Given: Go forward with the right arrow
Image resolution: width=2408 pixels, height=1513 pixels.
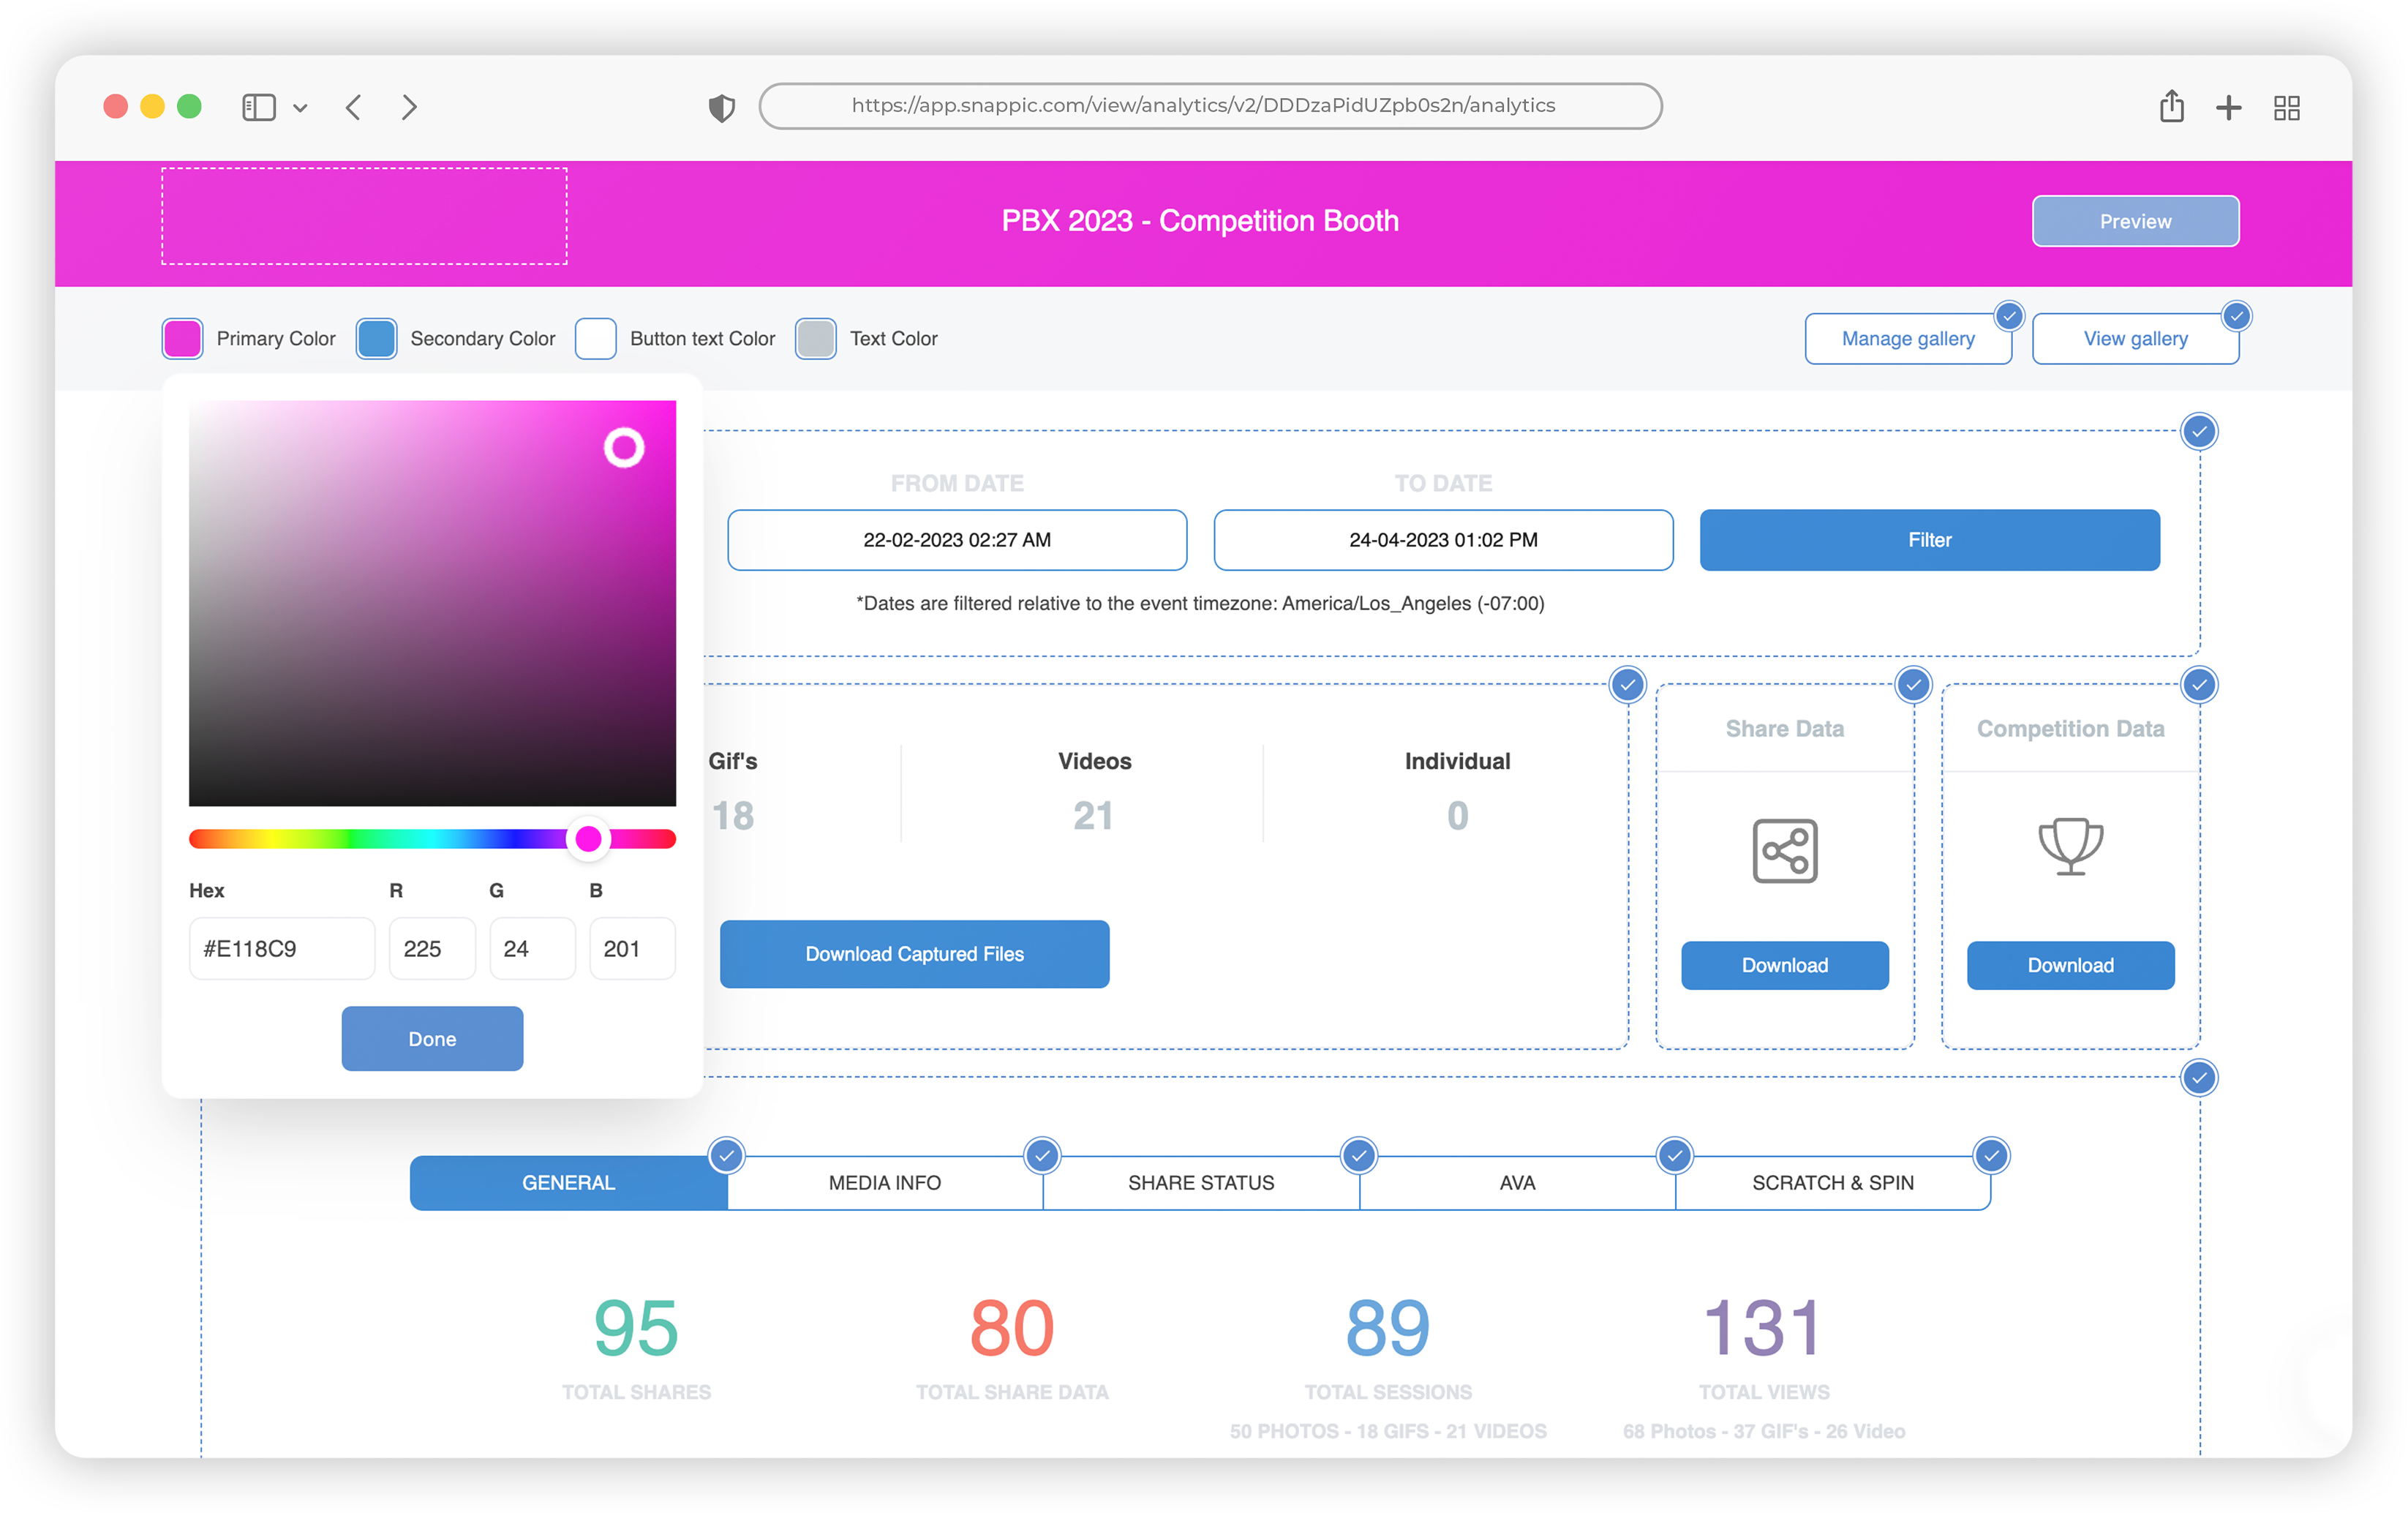Looking at the screenshot, I should 409,107.
